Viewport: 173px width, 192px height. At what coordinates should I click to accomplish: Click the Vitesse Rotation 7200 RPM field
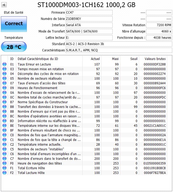[159, 25]
